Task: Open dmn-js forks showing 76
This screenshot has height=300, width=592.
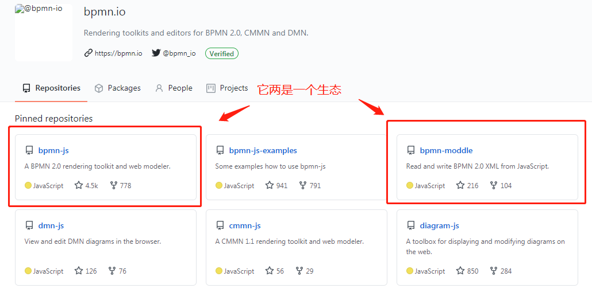Action: click(117, 271)
